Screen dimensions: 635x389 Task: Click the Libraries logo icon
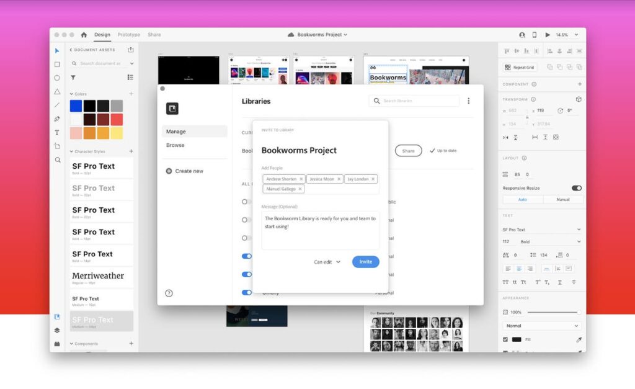(172, 108)
